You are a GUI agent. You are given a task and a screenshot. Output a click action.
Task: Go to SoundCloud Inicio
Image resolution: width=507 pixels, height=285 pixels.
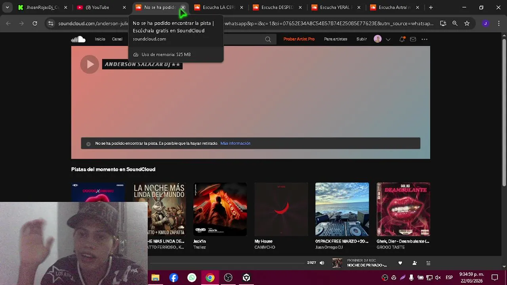pos(100,39)
